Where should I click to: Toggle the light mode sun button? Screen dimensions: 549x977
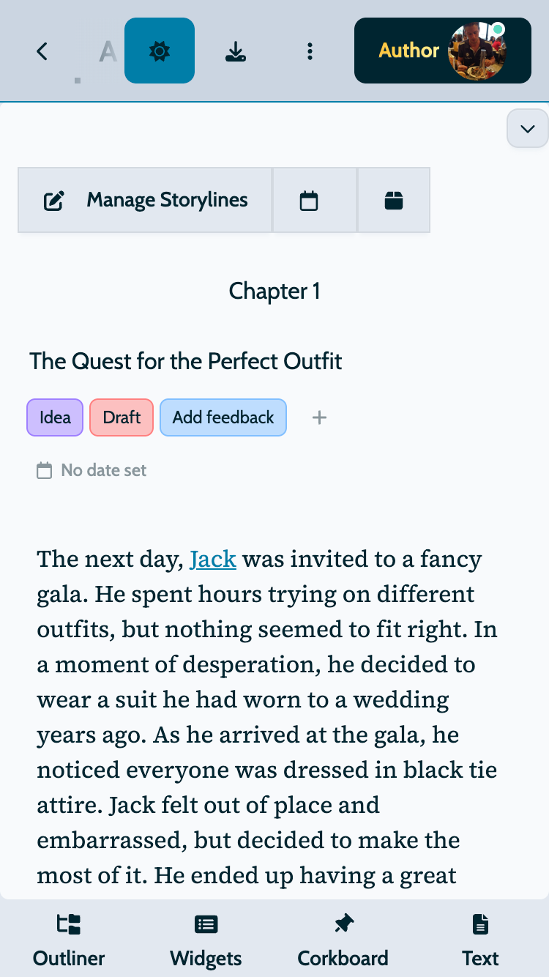pyautogui.click(x=160, y=51)
